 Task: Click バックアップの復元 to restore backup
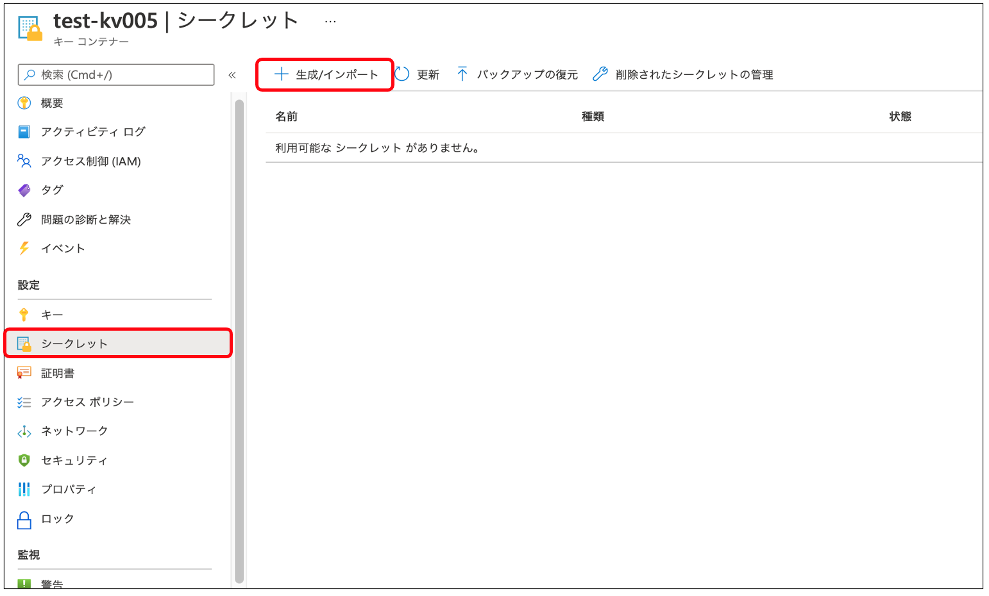tap(527, 74)
